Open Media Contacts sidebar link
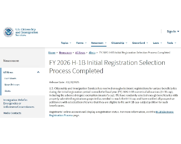The width and height of the screenshot is (181, 144). click(x=12, y=113)
